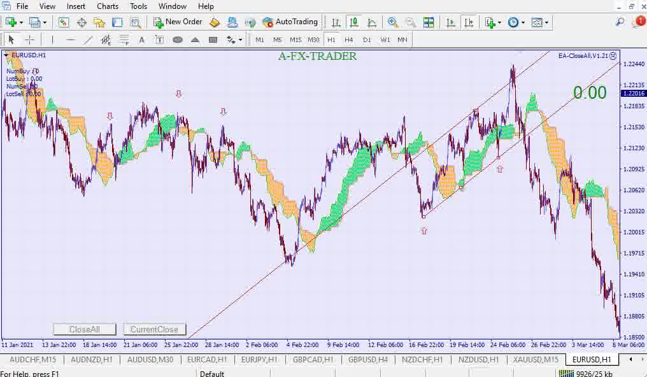Toggle the chart shift button
647x377 pixels.
[x=469, y=22]
